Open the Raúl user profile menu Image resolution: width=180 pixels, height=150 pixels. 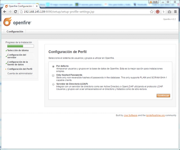point(154,2)
